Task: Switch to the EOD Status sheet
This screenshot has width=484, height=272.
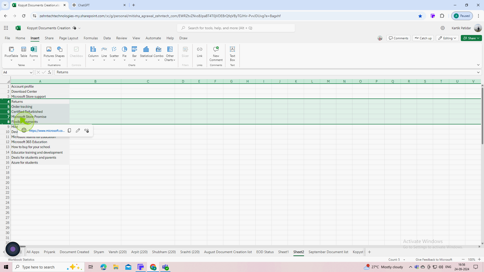Action: click(x=265, y=252)
